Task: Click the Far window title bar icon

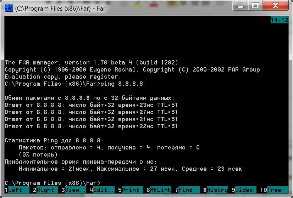Action: pyautogui.click(x=9, y=8)
